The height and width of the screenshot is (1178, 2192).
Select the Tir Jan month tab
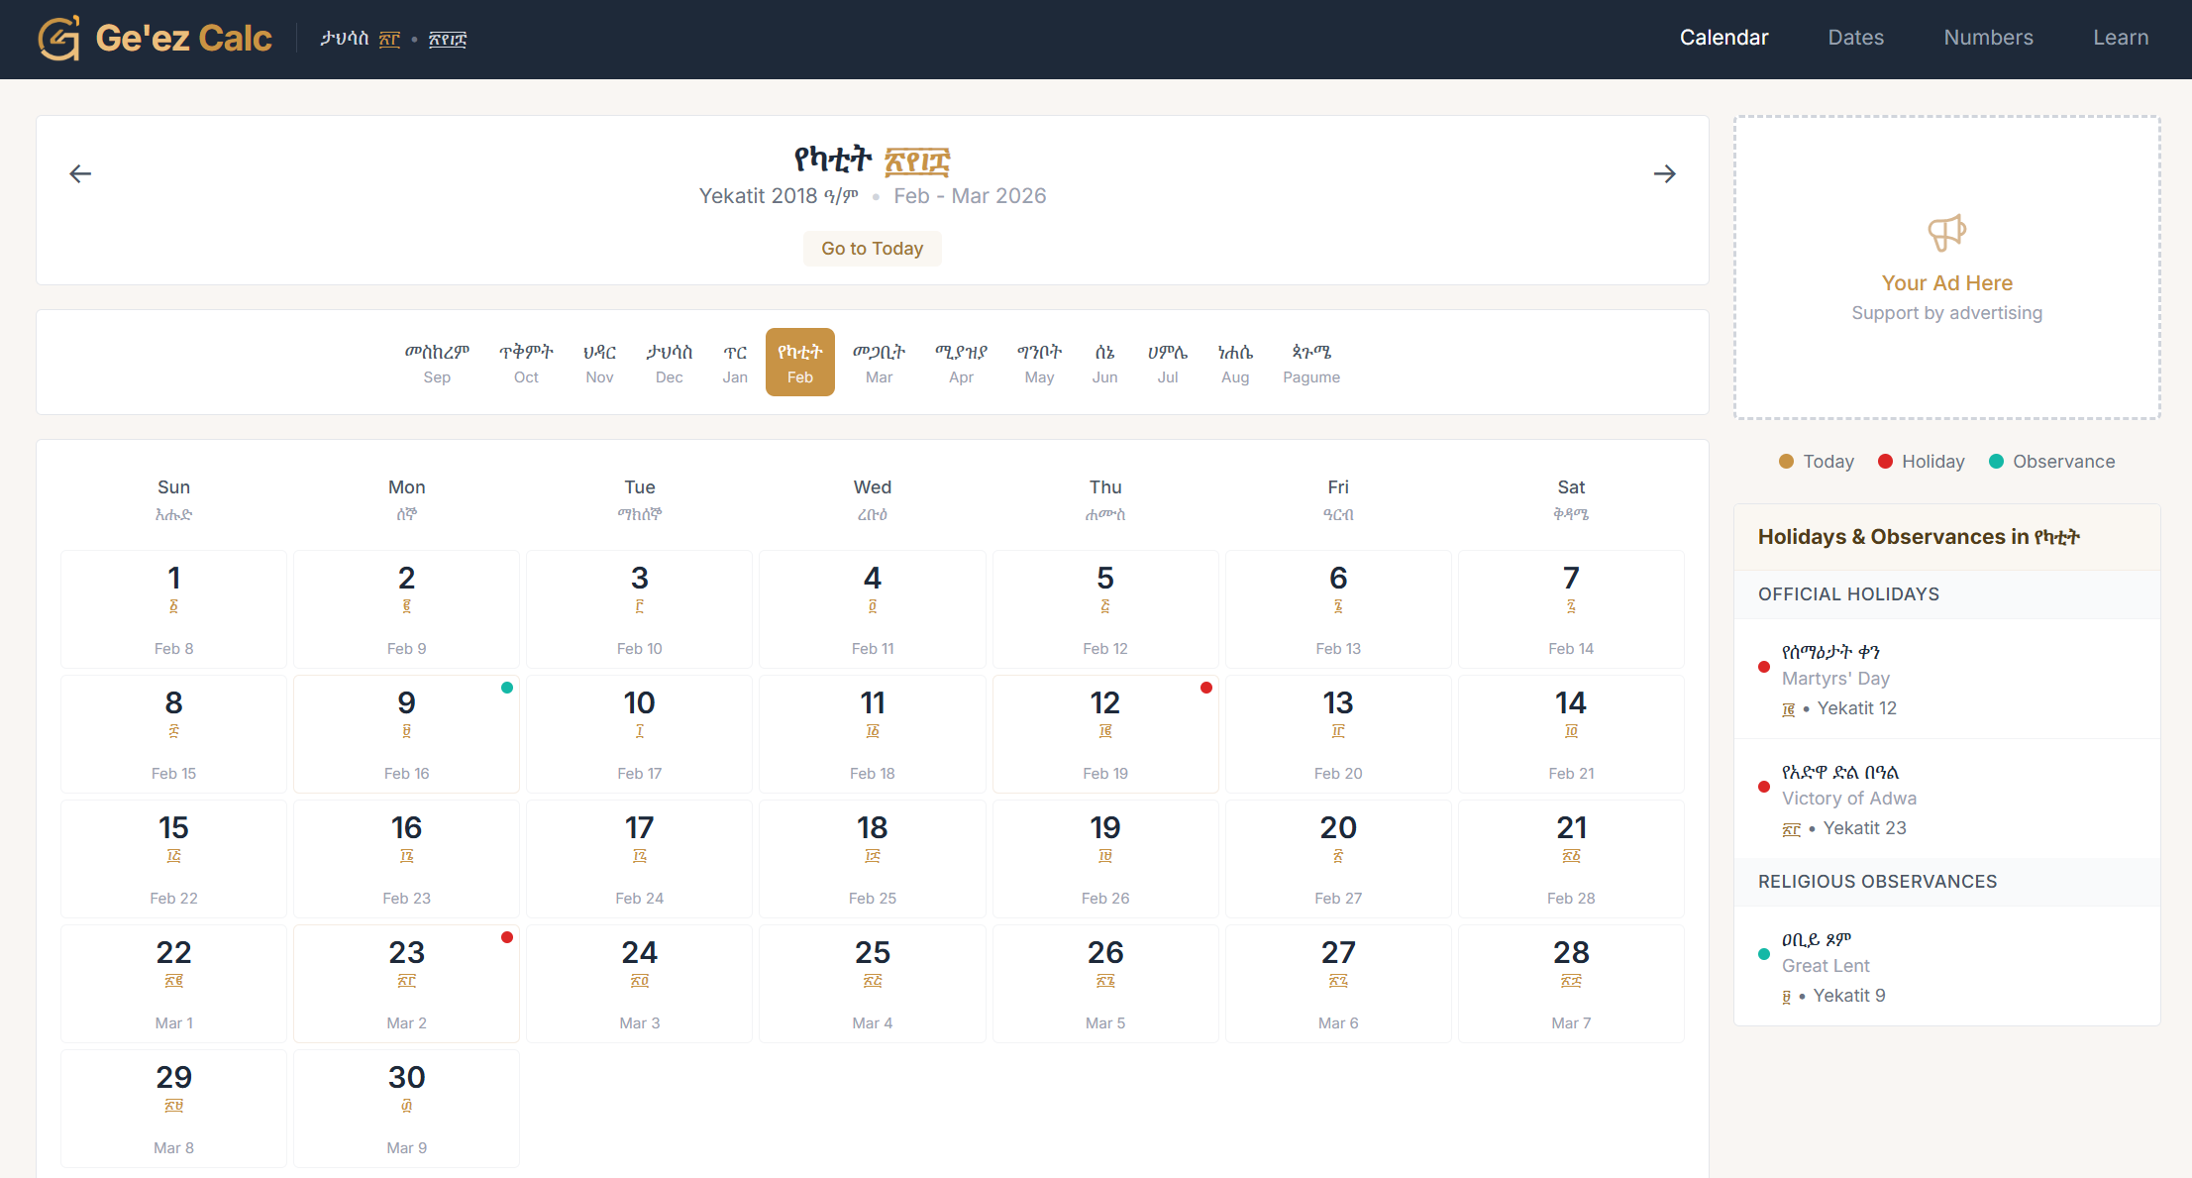point(735,363)
